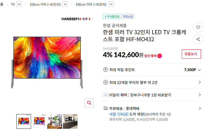Click the HANSSEM brand logo above product image
Image resolution: width=213 pixels, height=134 pixels.
click(x=76, y=19)
